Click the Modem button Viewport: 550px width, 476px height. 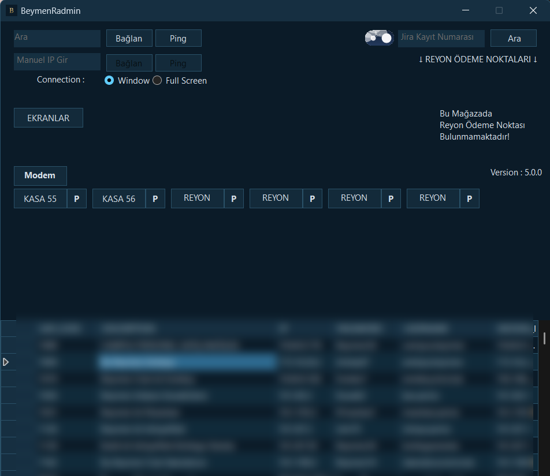pyautogui.click(x=40, y=175)
